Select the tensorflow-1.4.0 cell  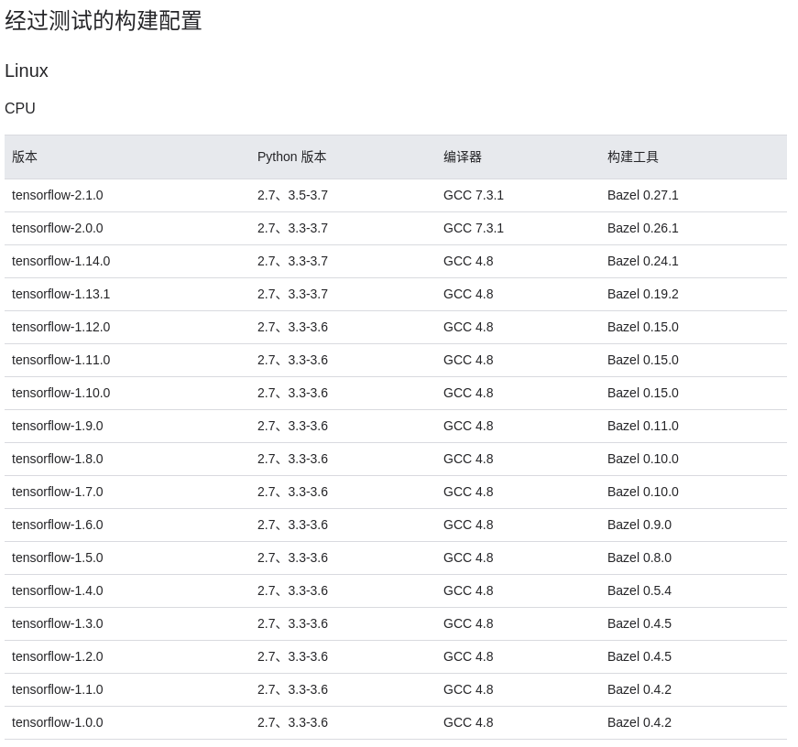58,590
